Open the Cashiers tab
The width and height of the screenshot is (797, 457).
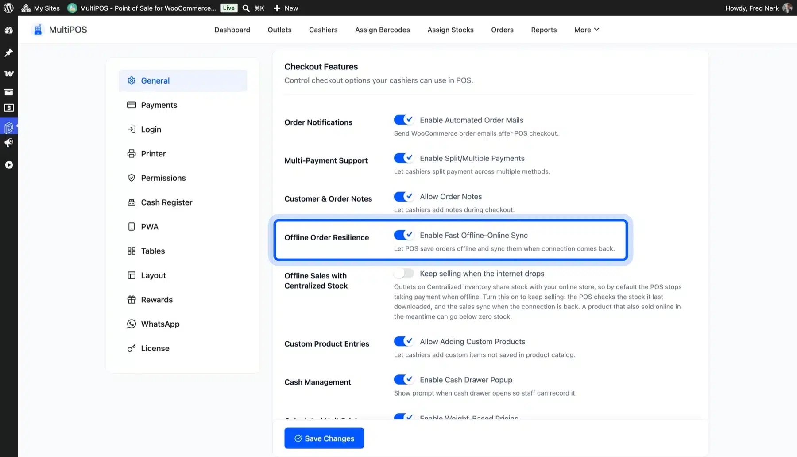click(x=323, y=30)
